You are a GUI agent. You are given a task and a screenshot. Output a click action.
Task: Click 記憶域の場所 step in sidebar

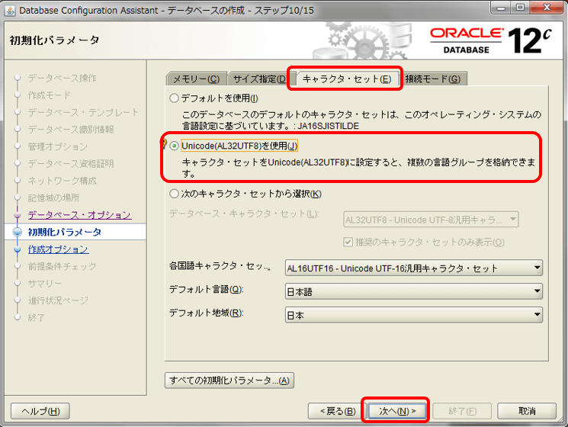[x=53, y=197]
